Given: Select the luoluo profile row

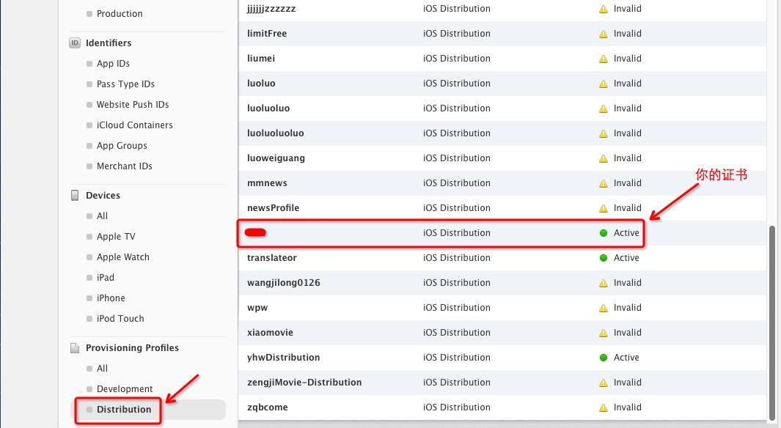Looking at the screenshot, I should pyautogui.click(x=502, y=83).
